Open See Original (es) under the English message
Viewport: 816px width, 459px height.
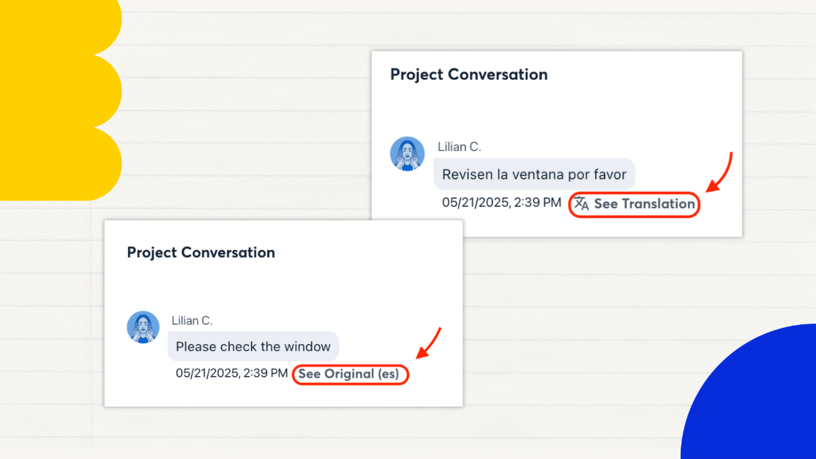pos(350,374)
